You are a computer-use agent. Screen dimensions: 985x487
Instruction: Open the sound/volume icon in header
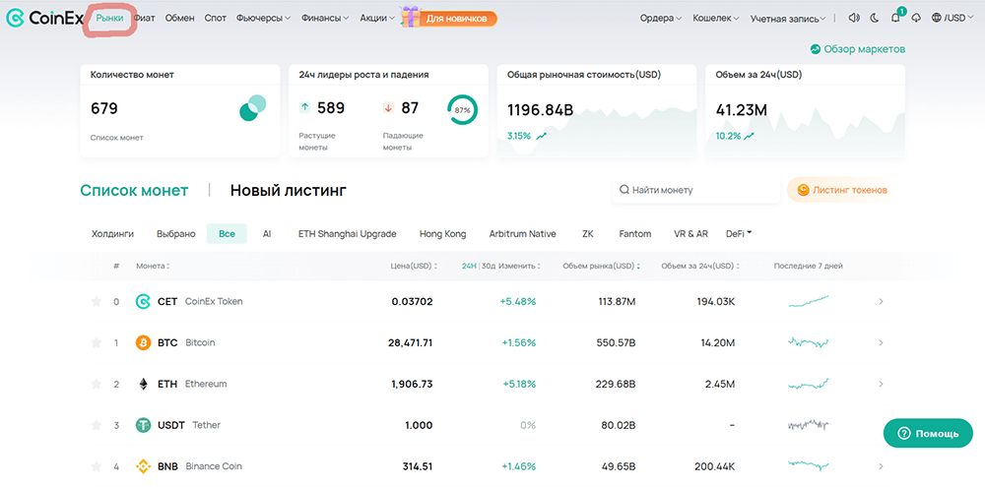pyautogui.click(x=853, y=18)
